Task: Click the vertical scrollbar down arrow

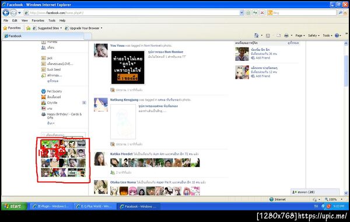Action: coord(346,193)
